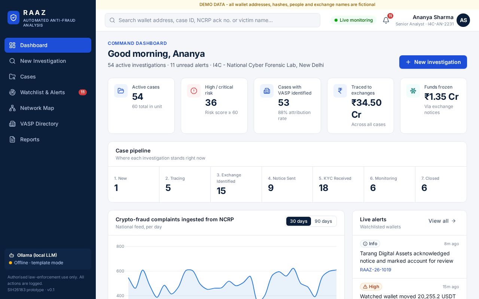Click the Info tag on Tarang alert
479x299 pixels.
click(370, 244)
